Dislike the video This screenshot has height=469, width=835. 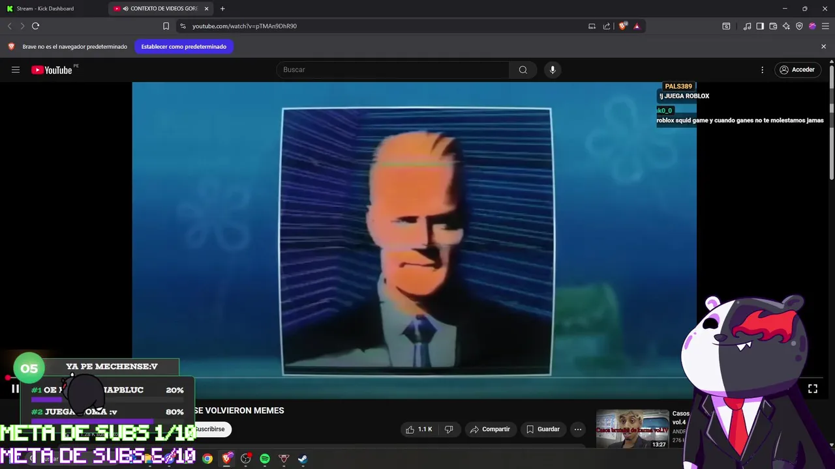coord(449,429)
